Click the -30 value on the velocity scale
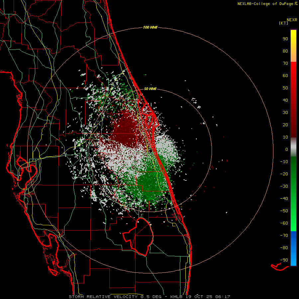The width and height of the screenshot is (299, 299). click(x=284, y=186)
